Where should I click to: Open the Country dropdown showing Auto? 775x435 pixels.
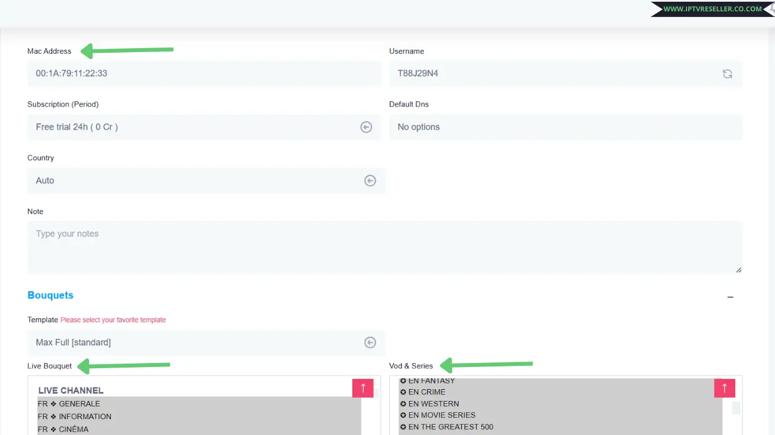pos(193,181)
